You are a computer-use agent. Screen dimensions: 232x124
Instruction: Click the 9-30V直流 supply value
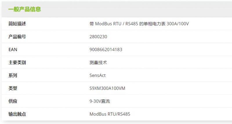99,101
